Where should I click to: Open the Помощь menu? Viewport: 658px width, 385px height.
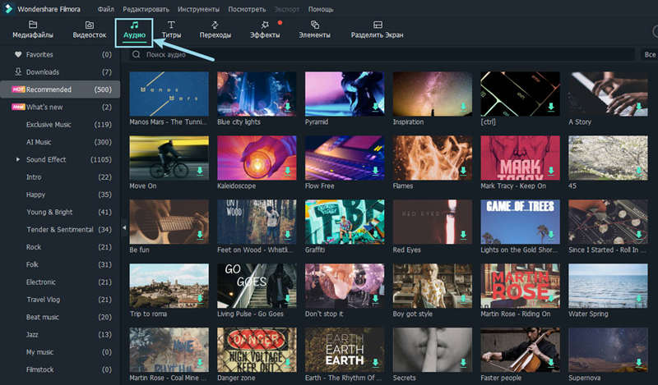click(321, 9)
